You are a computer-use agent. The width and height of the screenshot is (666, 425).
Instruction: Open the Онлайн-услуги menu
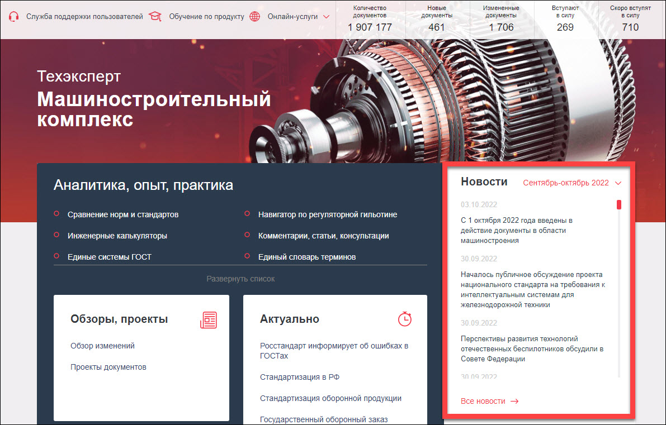[292, 17]
